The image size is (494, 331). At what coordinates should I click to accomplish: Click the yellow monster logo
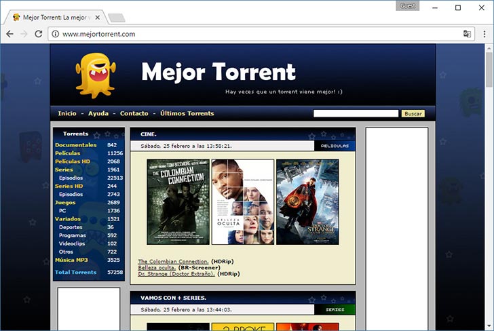pos(96,75)
